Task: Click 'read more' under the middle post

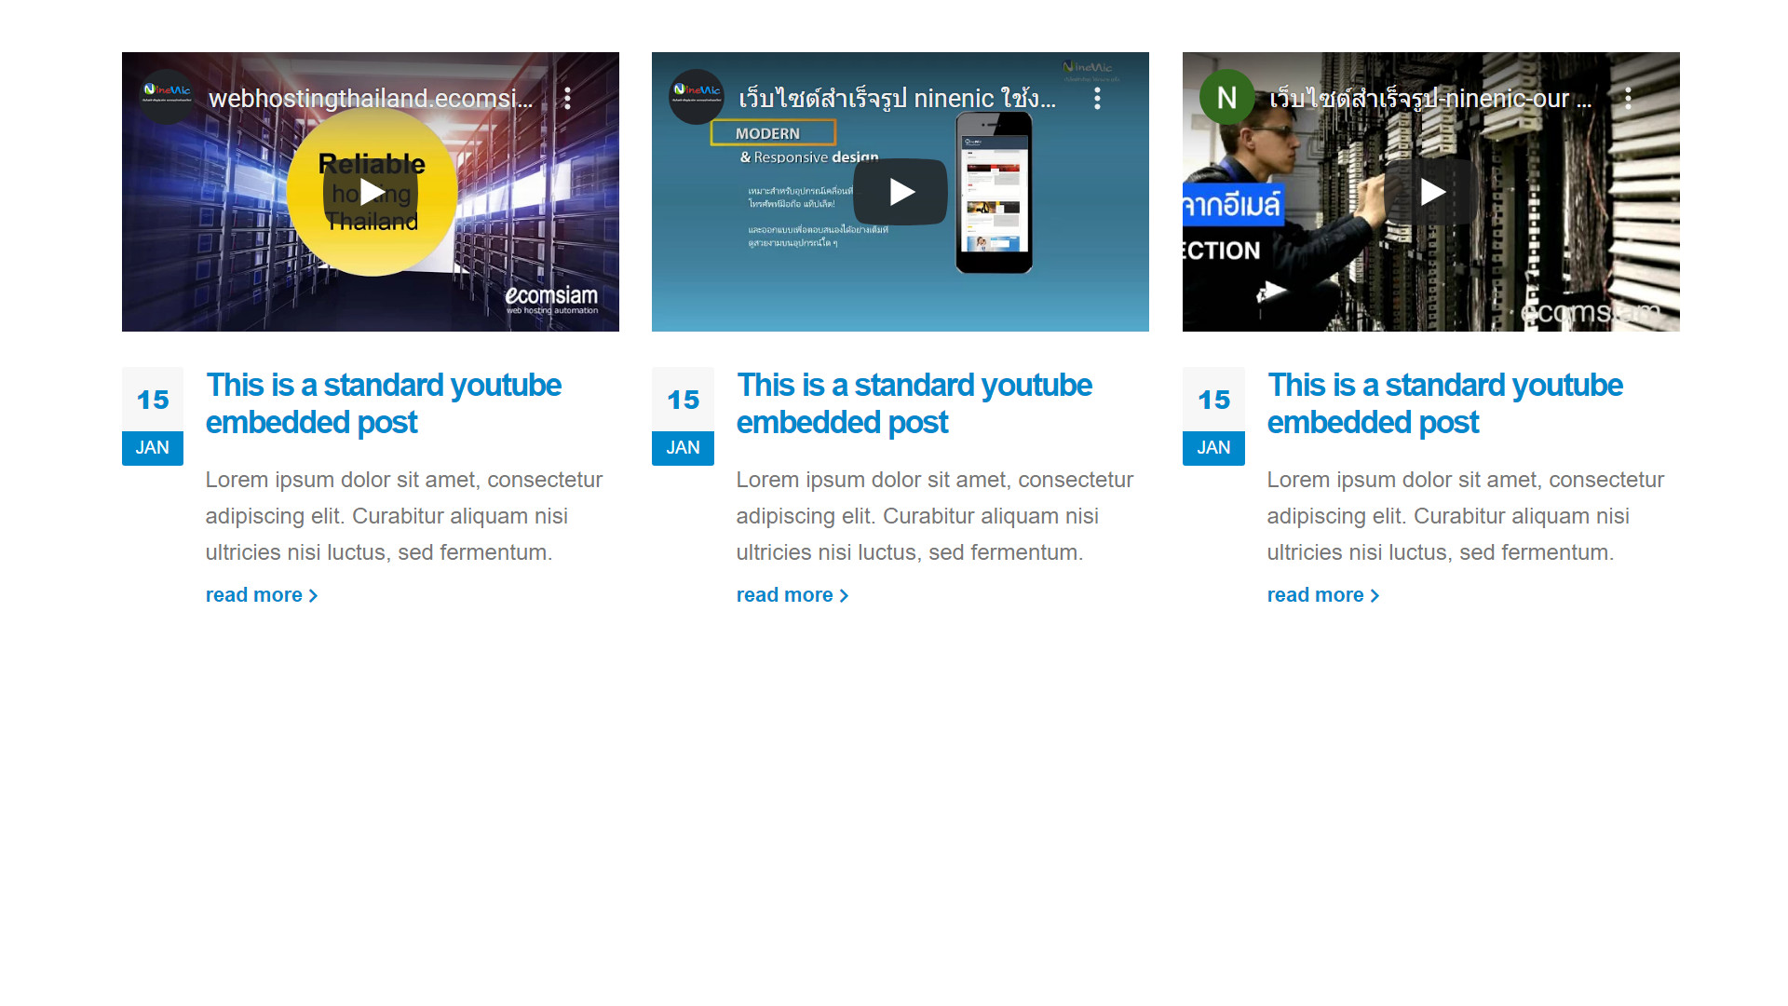Action: pos(792,595)
